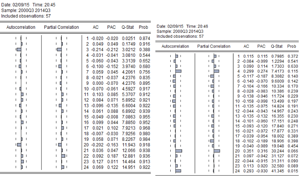Pick the Q-Stat value 3.0810
The image size is (299, 176).
(x=129, y=55)
